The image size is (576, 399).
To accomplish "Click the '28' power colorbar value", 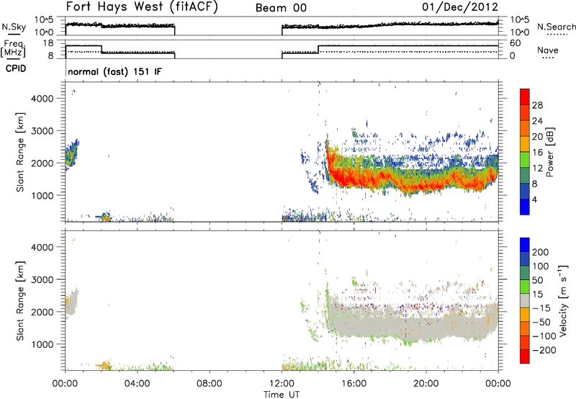I will coord(537,105).
